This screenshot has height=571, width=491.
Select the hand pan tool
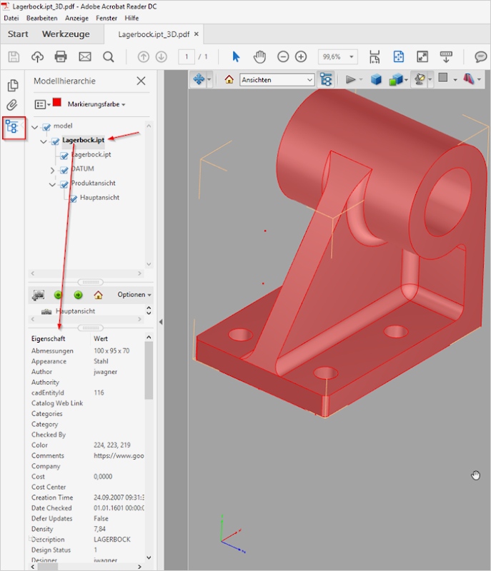pyautogui.click(x=260, y=57)
